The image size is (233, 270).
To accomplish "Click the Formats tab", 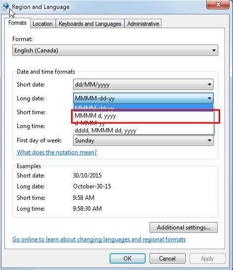I will pyautogui.click(x=17, y=23).
